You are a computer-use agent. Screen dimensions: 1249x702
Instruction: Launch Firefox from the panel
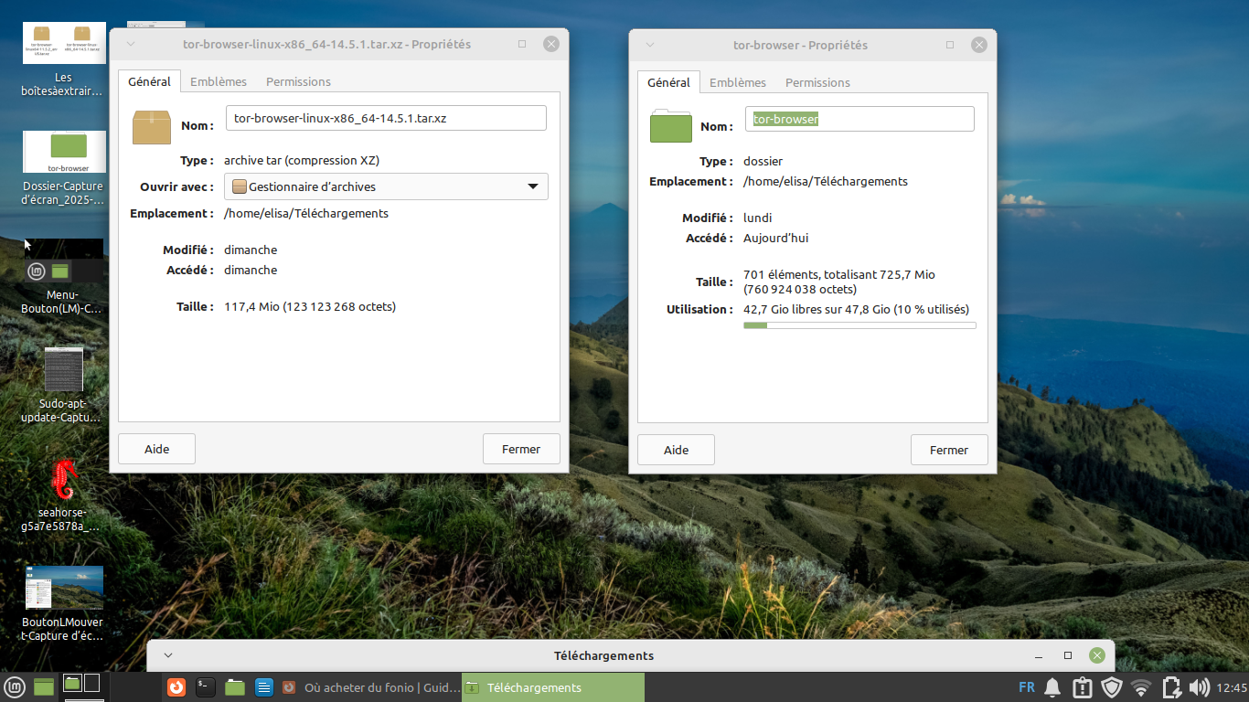(176, 686)
